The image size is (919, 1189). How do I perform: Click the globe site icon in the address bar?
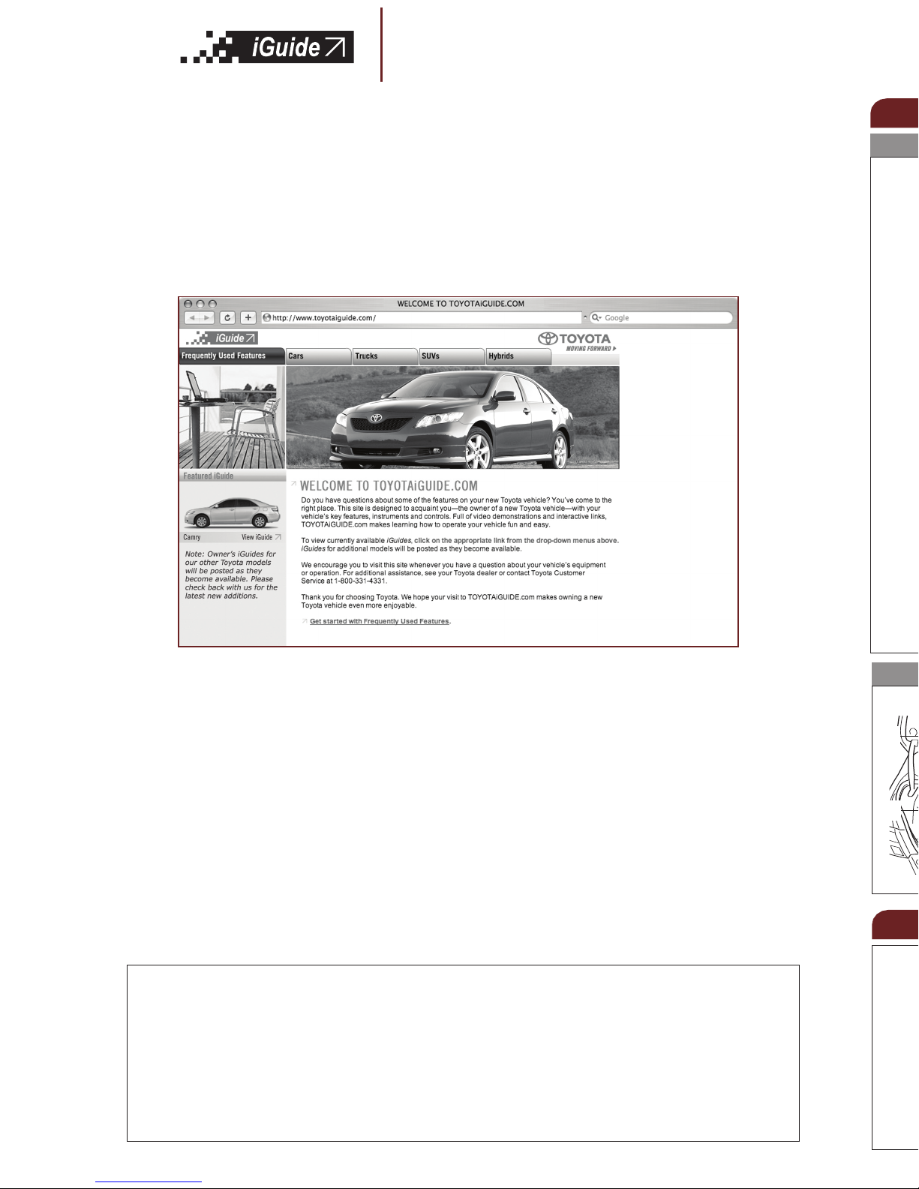(266, 318)
